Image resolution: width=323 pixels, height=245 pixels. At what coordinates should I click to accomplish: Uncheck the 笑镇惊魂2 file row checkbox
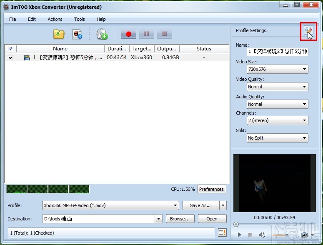pyautogui.click(x=10, y=57)
